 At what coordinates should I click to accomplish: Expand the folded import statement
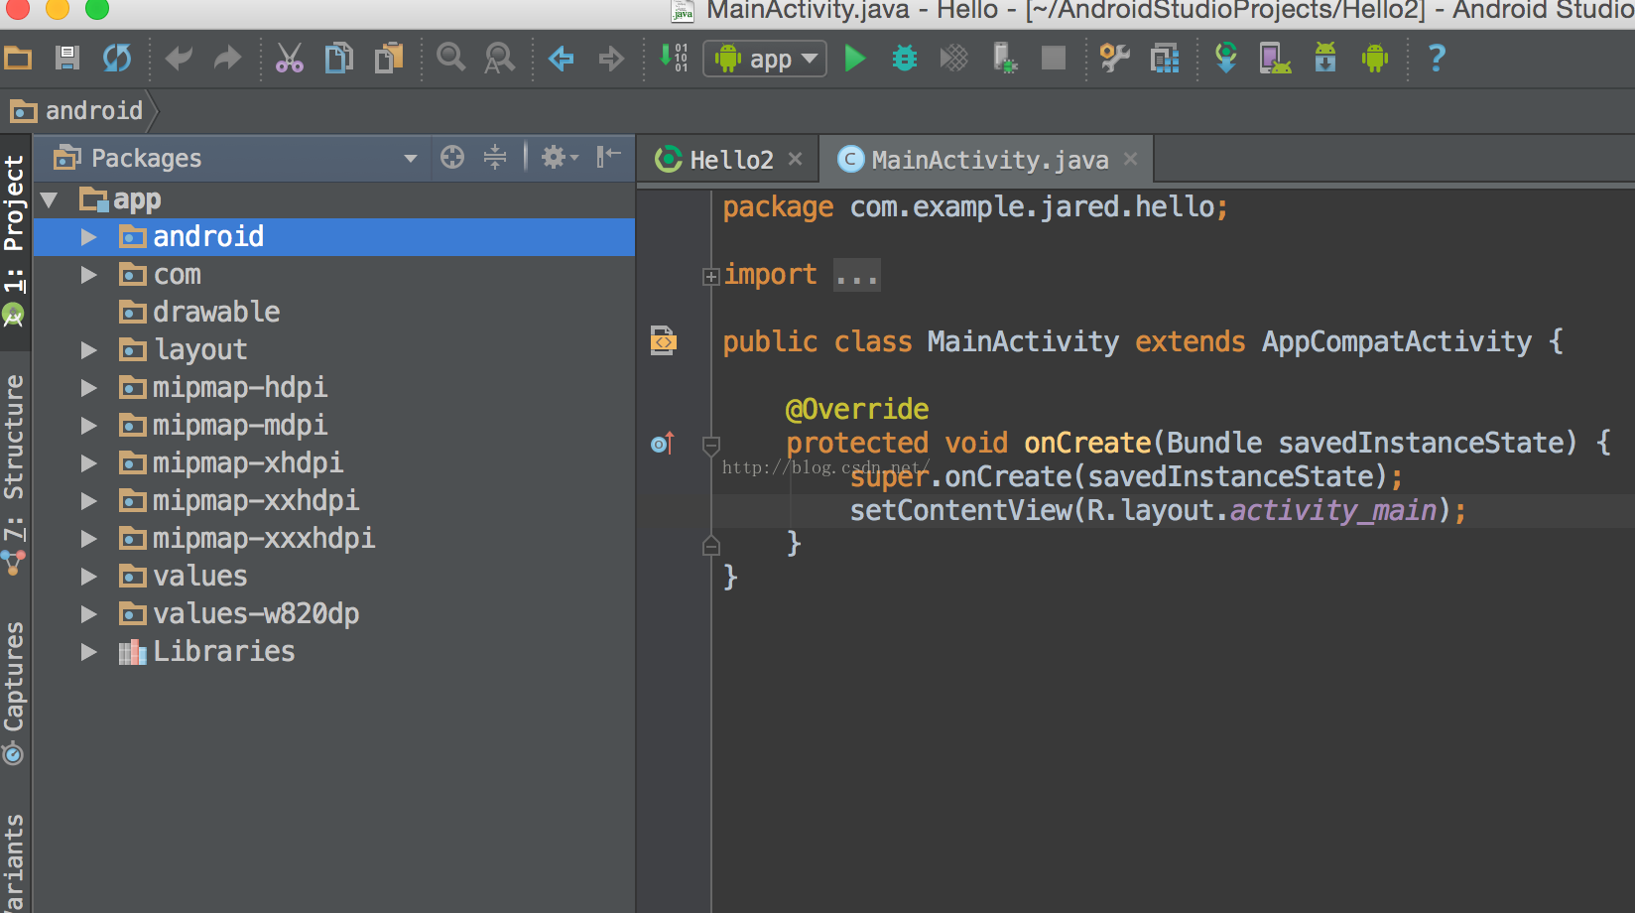click(x=710, y=277)
